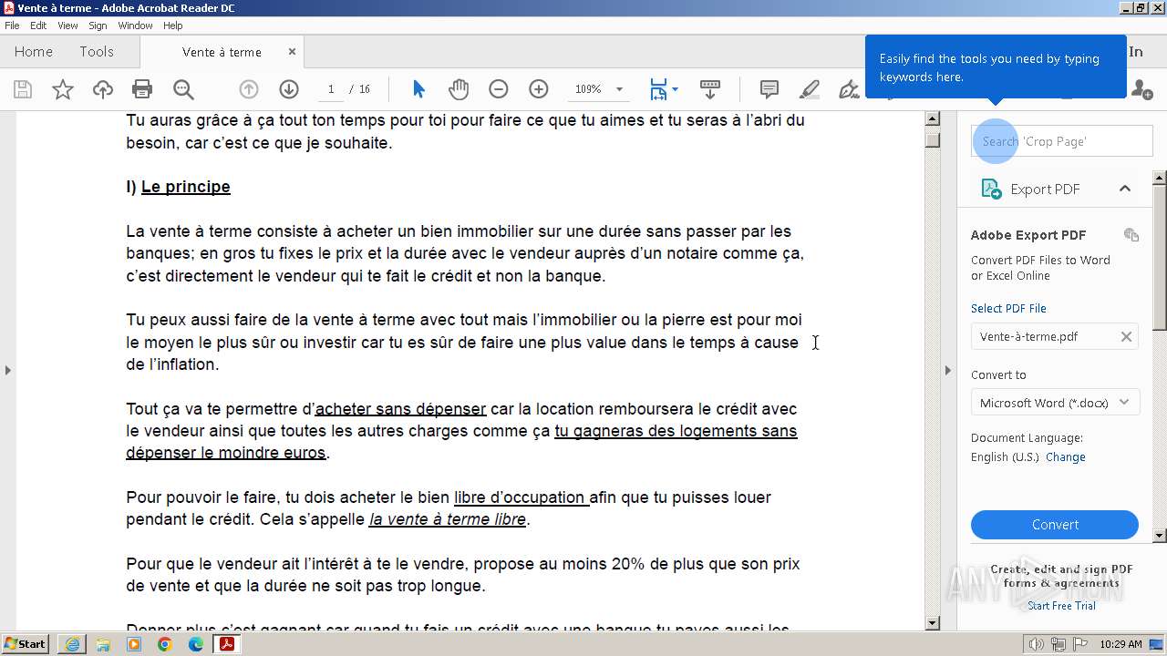Click the volume speaker tray icon
Screen dimensions: 1167x656
[x=1037, y=644]
